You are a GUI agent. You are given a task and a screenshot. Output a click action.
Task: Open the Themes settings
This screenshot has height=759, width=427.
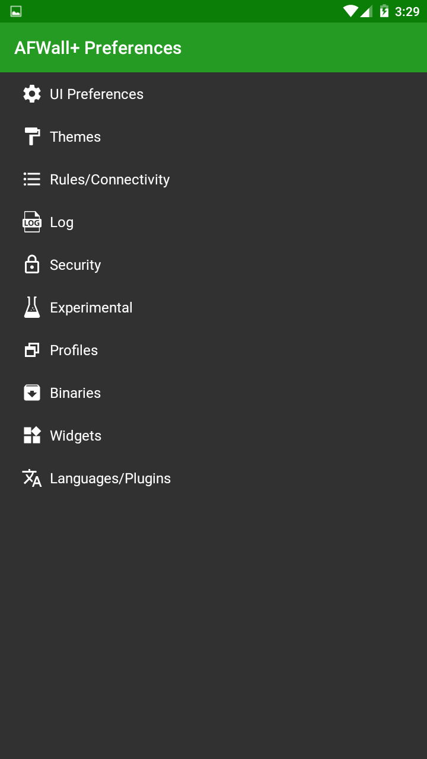[75, 137]
